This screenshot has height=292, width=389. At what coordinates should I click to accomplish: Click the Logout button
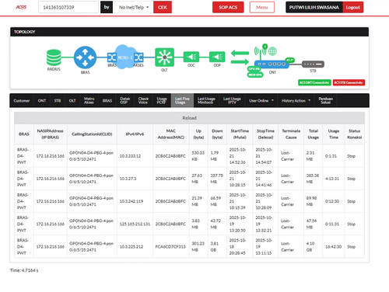coord(352,7)
